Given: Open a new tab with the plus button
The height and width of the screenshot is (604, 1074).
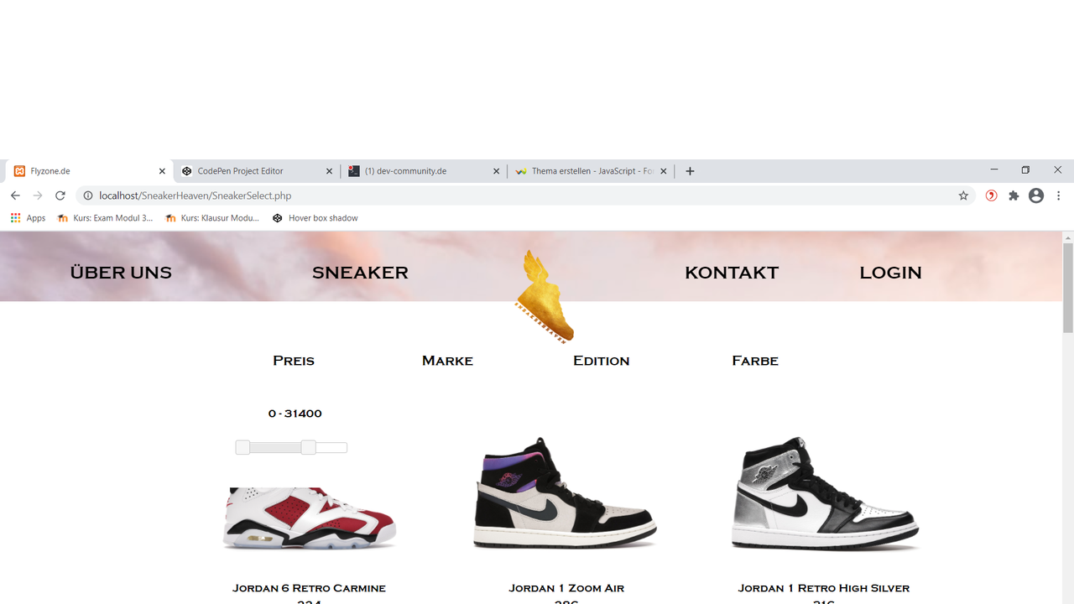Looking at the screenshot, I should 690,171.
